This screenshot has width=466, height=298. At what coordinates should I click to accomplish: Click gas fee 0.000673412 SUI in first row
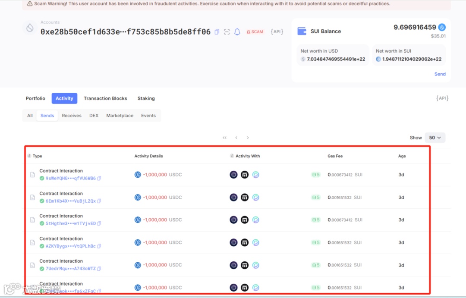[x=345, y=175]
